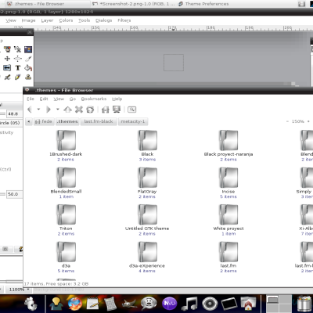
Task: Switch to Screenshot-2.png window in taskbar
Action: 133,4
